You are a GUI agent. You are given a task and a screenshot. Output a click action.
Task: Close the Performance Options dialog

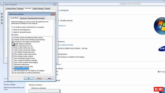tap(53, 14)
